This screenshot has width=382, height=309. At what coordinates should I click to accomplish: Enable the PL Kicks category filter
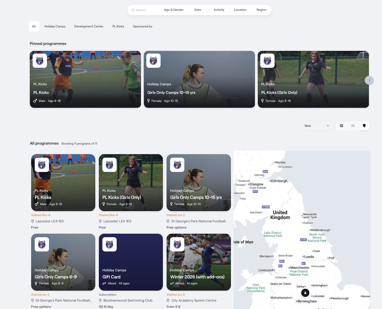pos(118,26)
